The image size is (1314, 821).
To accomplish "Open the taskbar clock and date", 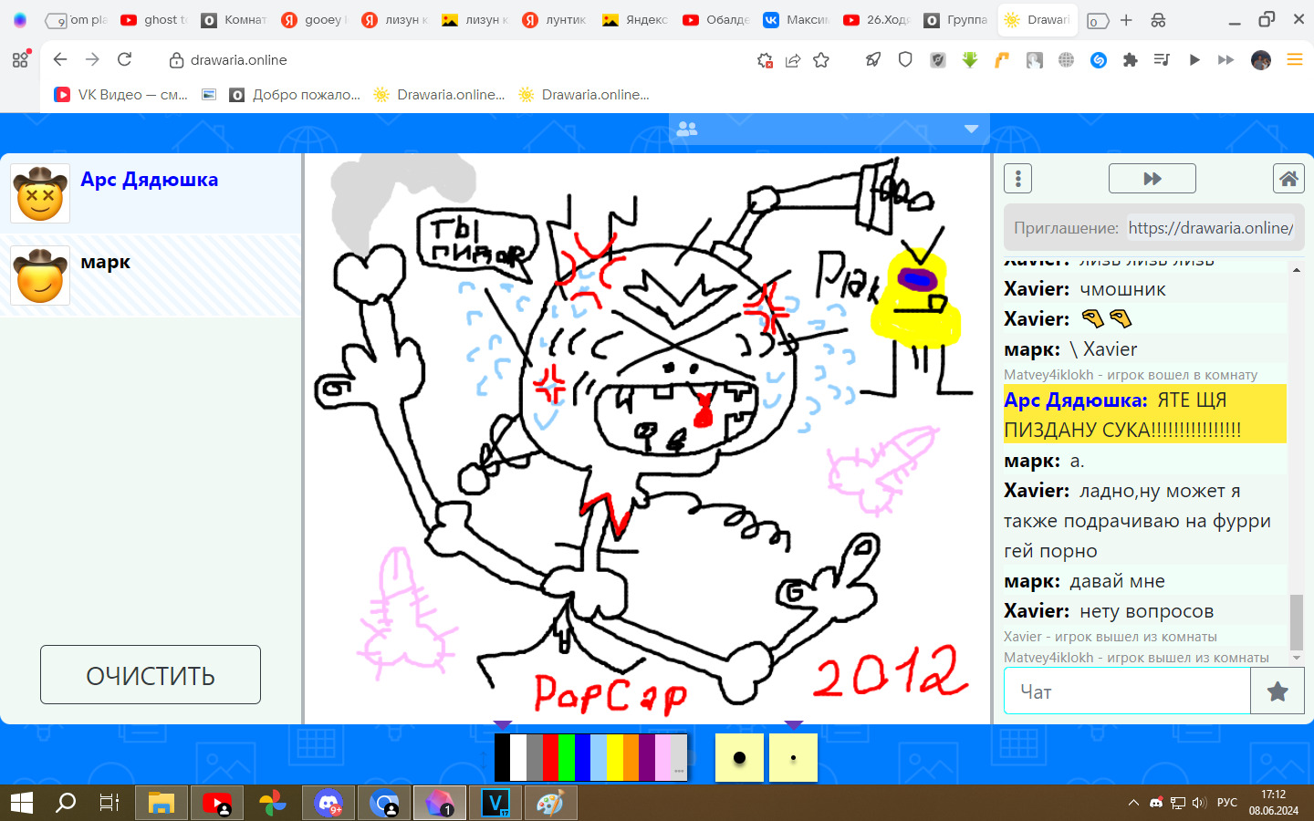I will coord(1274,803).
